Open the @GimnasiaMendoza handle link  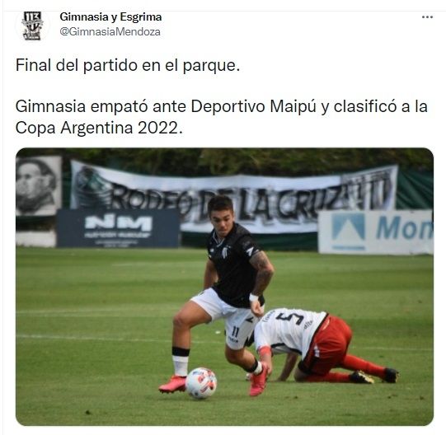110,31
